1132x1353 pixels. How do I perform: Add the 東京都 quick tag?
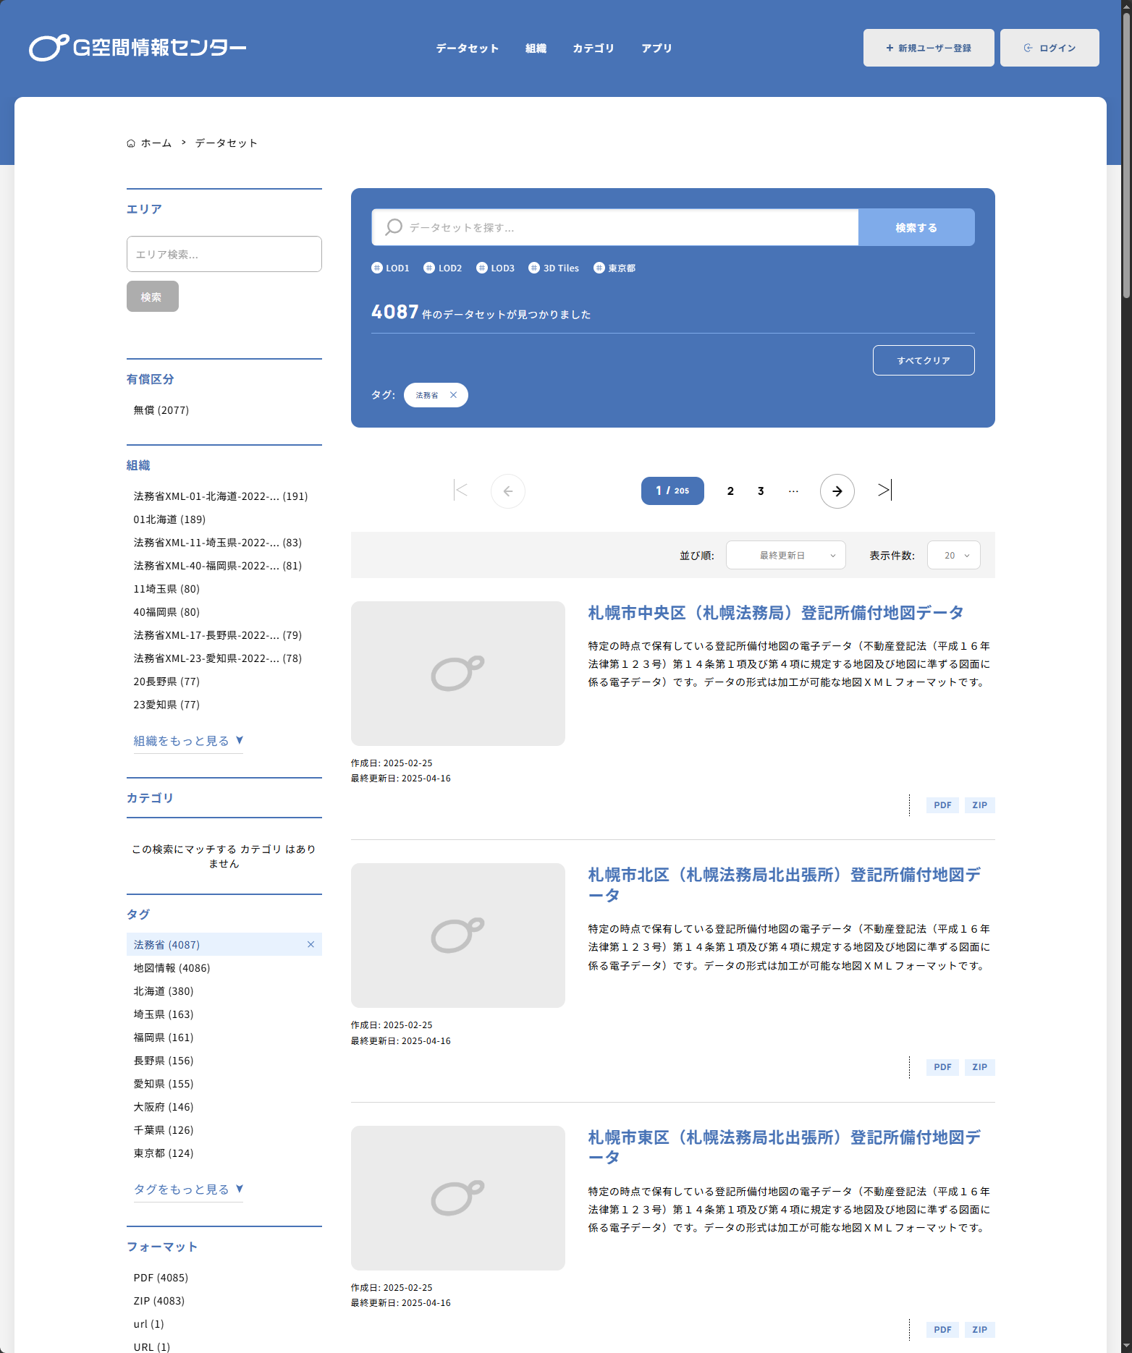click(x=614, y=268)
